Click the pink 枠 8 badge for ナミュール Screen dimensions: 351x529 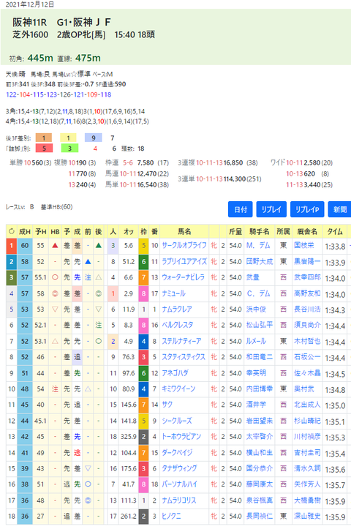pos(143,293)
